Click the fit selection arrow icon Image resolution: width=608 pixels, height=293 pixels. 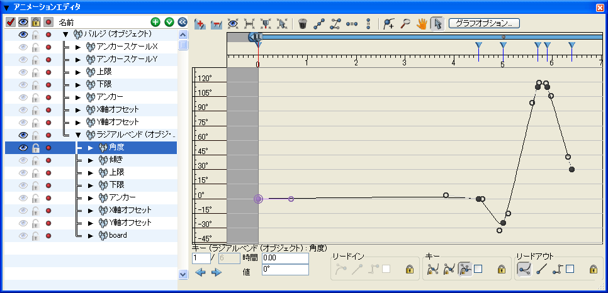(281, 24)
